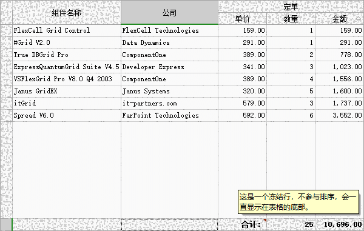This screenshot has width=364, height=231.
Task: Click the 数量 column header
Action: (291, 19)
